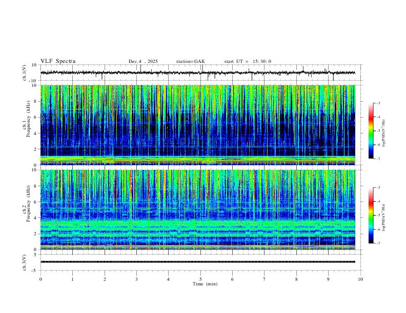Click the "-4" label on ch.2 color bar

378,202
